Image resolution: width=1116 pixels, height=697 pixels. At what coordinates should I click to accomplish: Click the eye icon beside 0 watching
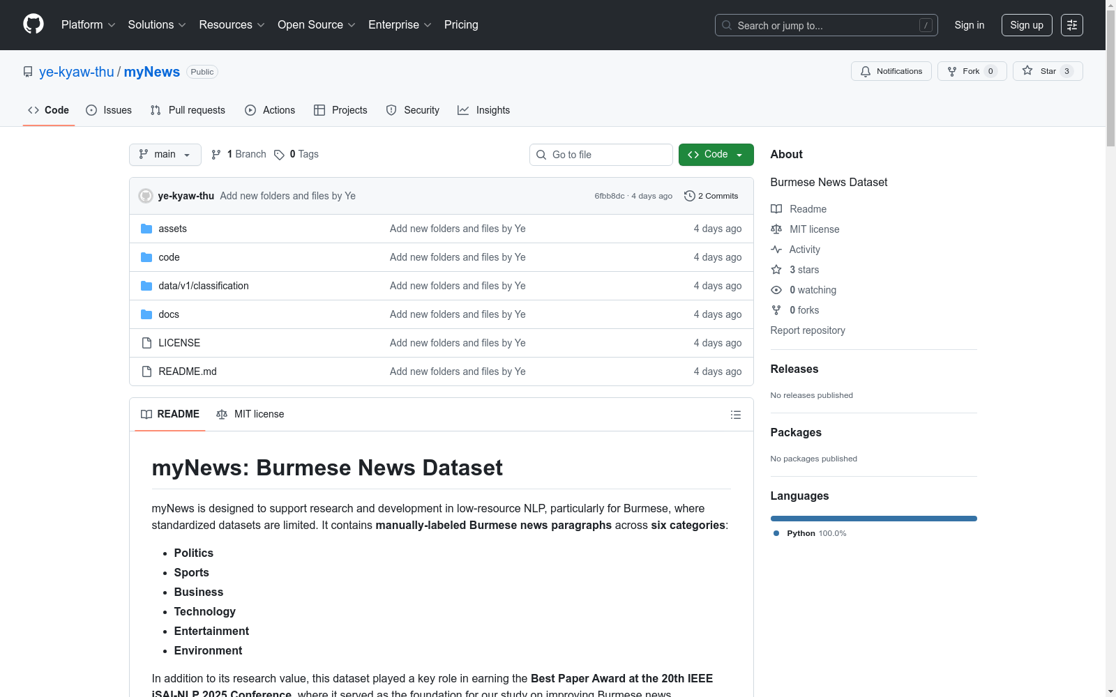coord(776,290)
